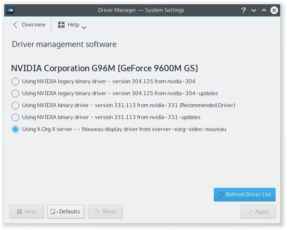Click the question mark help icon in title bar

[243, 10]
